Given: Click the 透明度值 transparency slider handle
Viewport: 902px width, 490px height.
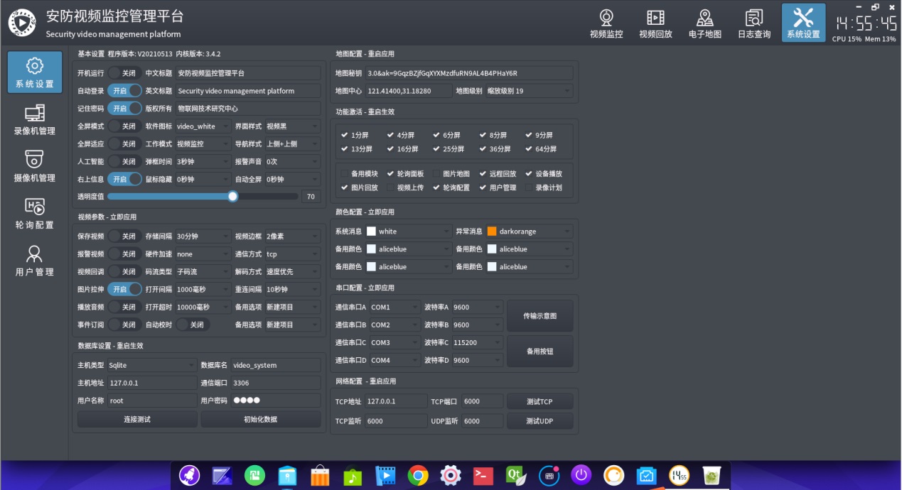Looking at the screenshot, I should point(232,197).
